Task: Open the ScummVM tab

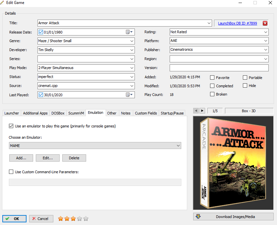Action: pyautogui.click(x=76, y=113)
